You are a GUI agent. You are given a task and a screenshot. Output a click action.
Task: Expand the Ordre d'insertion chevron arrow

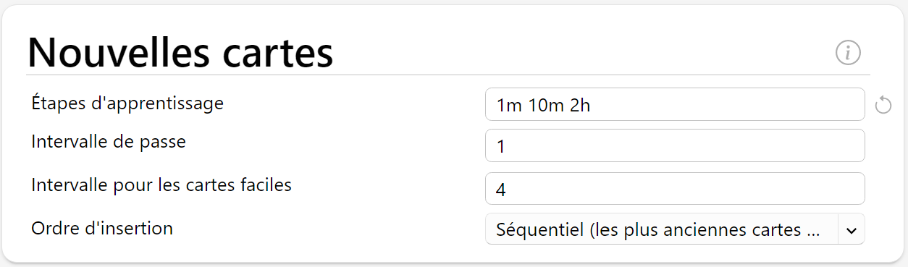(852, 230)
